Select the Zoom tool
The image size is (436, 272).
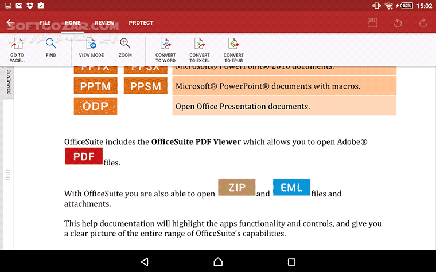point(125,48)
